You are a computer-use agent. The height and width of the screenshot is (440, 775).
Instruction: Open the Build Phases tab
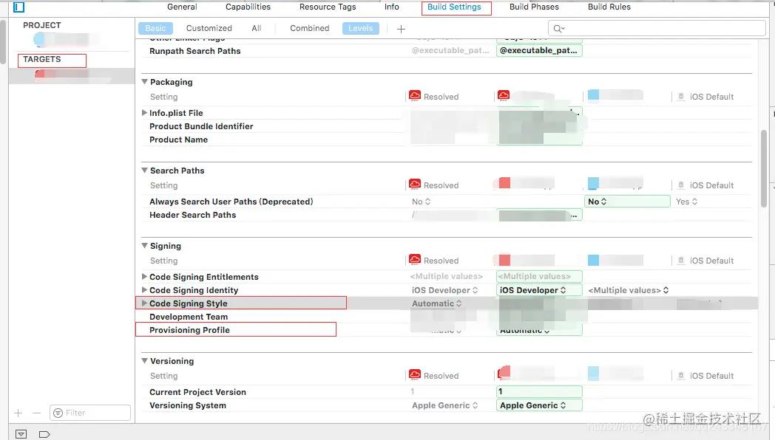[x=535, y=7]
